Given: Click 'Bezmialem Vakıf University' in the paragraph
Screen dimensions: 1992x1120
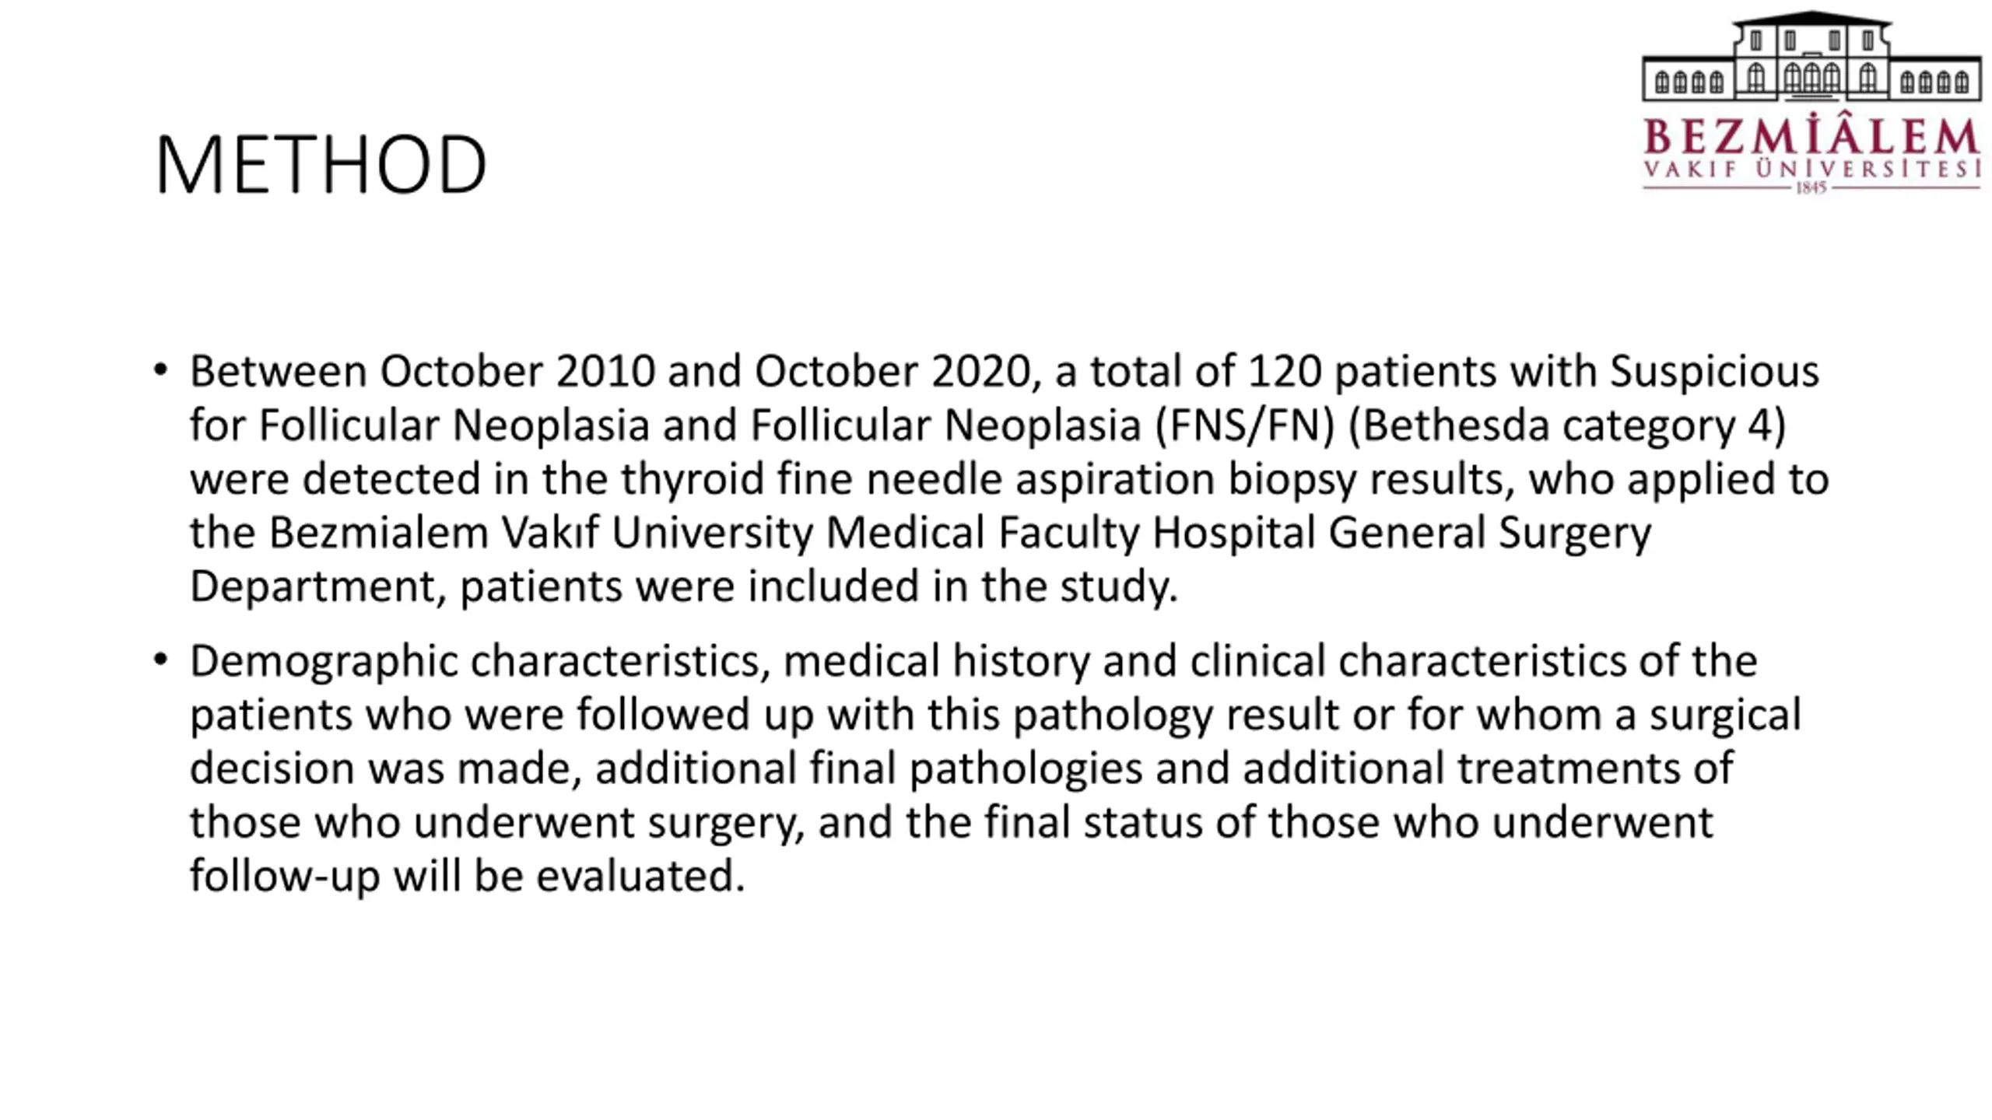Looking at the screenshot, I should [540, 534].
